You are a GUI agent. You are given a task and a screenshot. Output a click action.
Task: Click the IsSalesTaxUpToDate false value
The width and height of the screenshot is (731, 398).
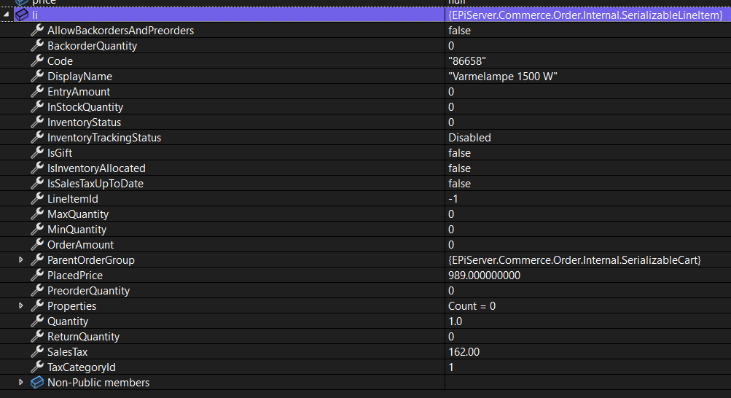(459, 184)
